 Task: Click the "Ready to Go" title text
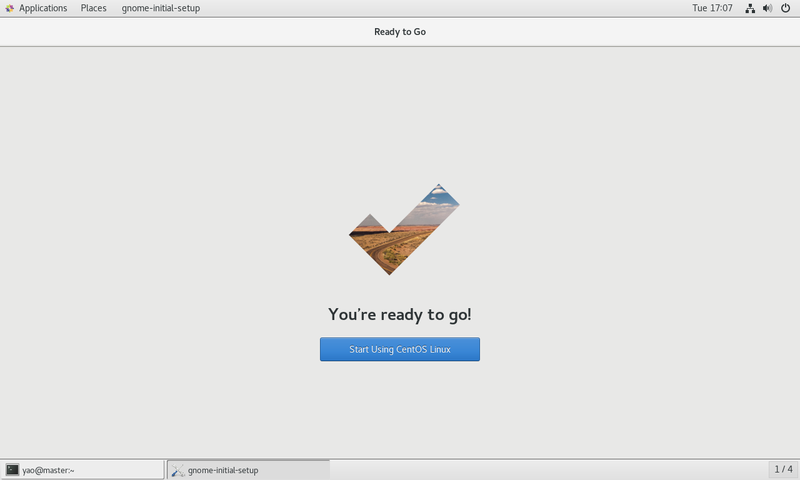click(x=400, y=32)
